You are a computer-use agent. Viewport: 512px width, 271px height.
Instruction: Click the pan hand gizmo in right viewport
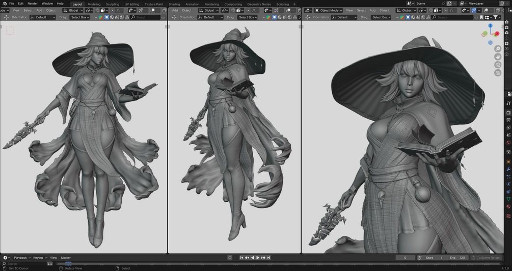tap(498, 57)
